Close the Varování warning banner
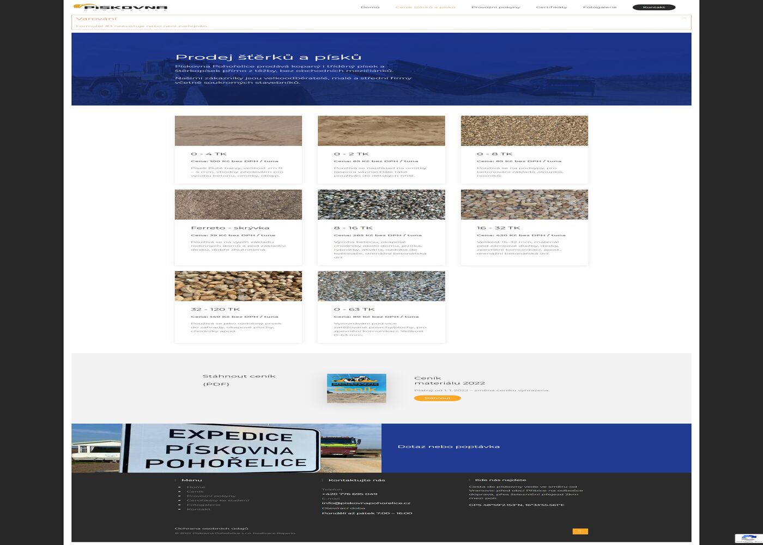 coord(684,18)
